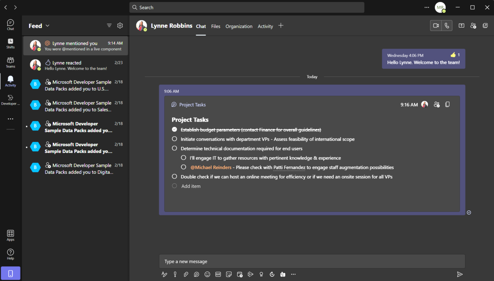The height and width of the screenshot is (281, 494).
Task: Open the emoji picker below the message box
Action: 207,274
